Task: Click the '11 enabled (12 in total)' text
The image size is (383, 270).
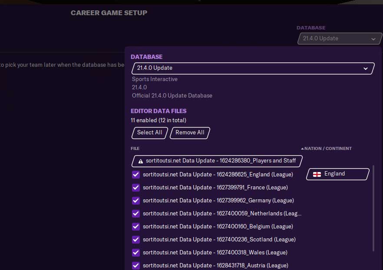Action: 158,120
